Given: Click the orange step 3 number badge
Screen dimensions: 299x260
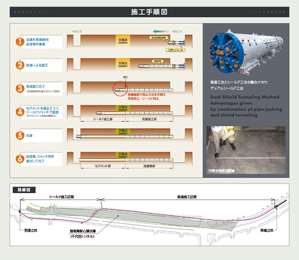Looking at the screenshot, I should pos(20,88).
